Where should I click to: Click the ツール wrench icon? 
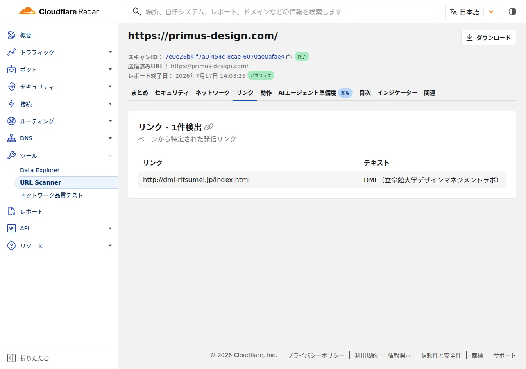[11, 156]
